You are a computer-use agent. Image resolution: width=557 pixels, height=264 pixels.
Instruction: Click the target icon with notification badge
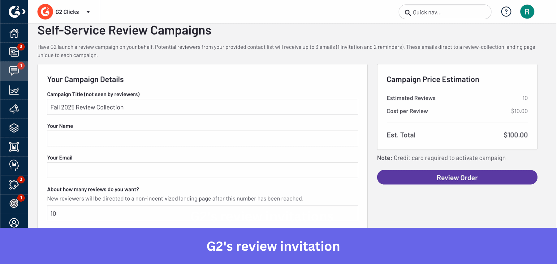coord(14,203)
